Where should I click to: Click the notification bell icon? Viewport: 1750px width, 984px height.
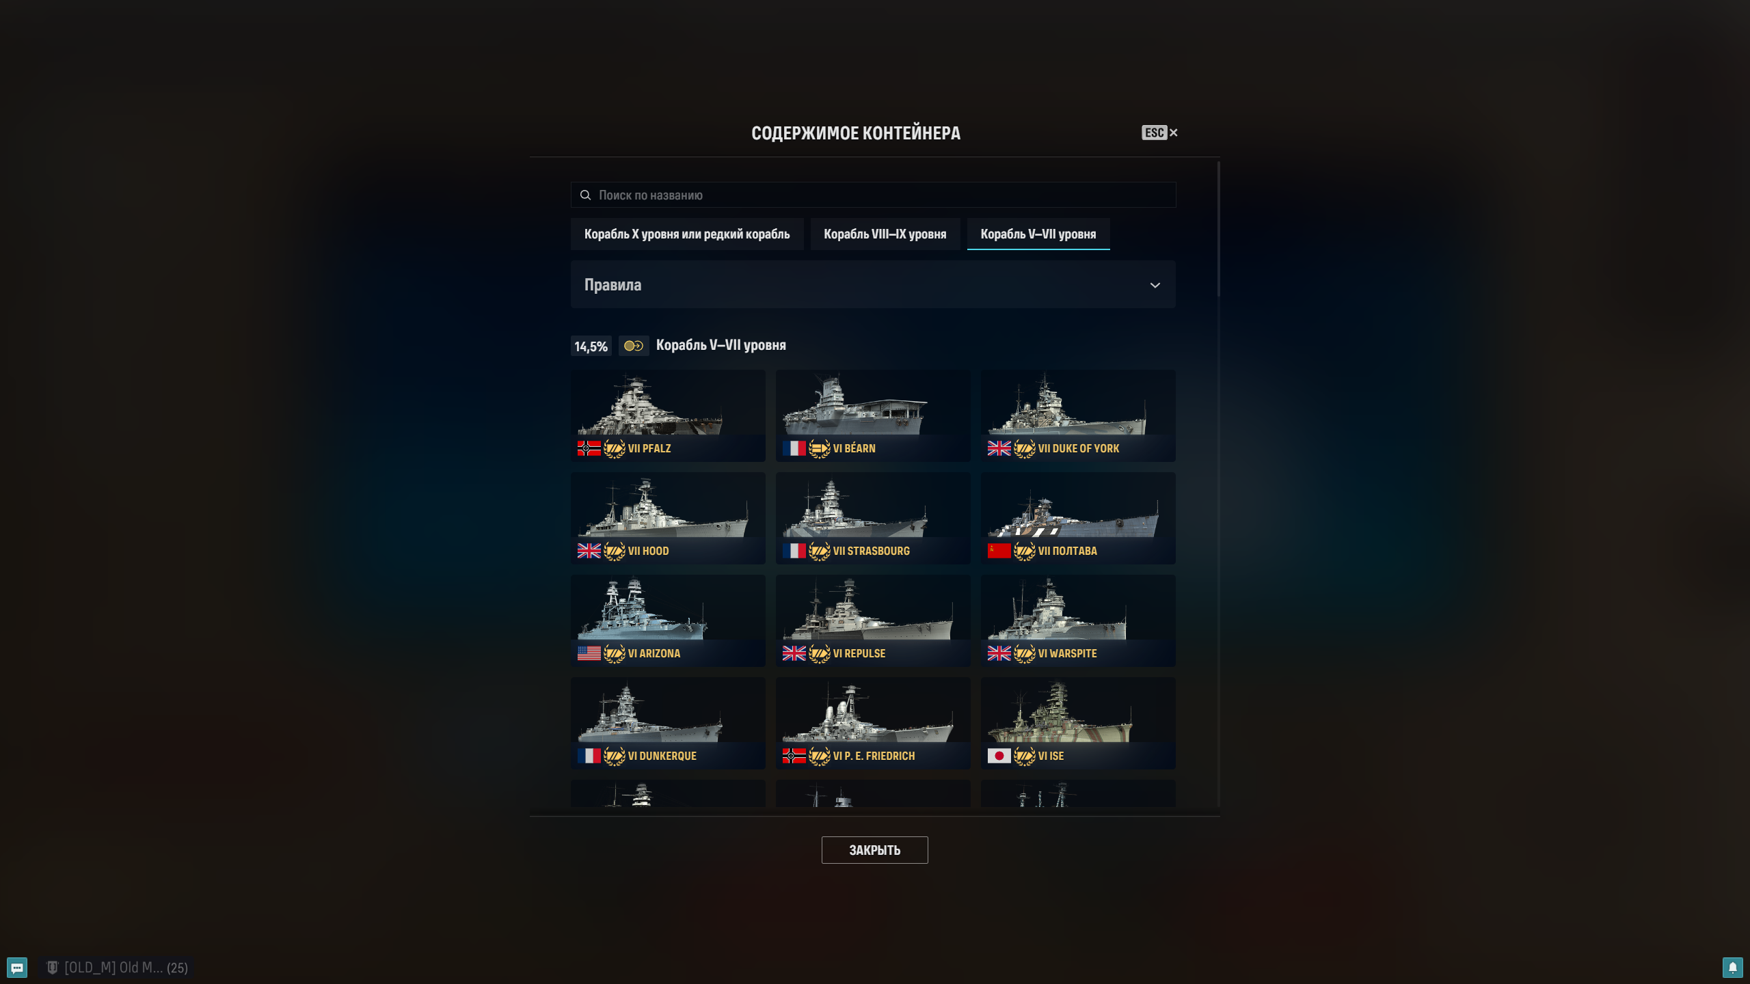point(1732,968)
